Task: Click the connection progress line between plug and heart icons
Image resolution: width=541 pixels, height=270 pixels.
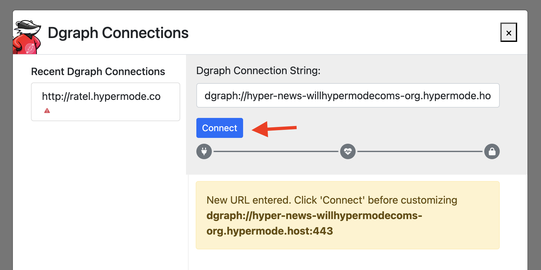Action: click(x=276, y=151)
